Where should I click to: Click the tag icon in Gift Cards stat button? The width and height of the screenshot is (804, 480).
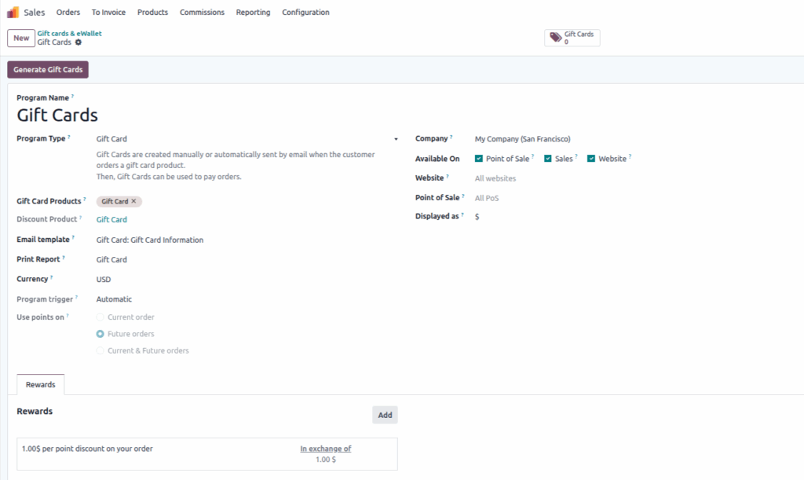(555, 37)
